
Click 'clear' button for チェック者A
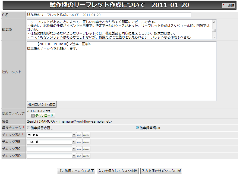click(86, 135)
